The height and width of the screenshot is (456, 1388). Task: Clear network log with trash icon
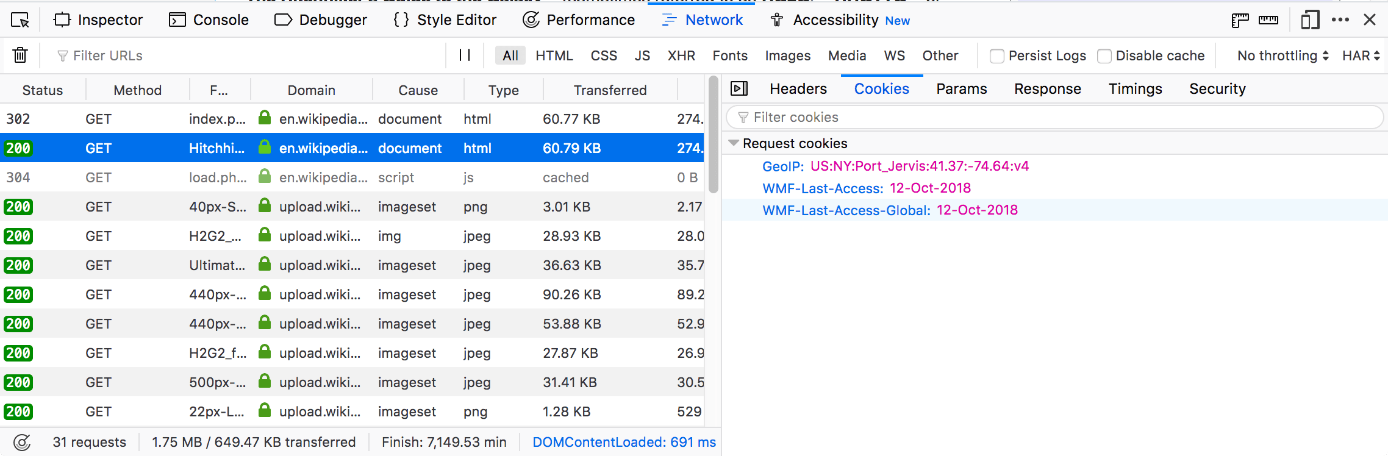tap(20, 55)
